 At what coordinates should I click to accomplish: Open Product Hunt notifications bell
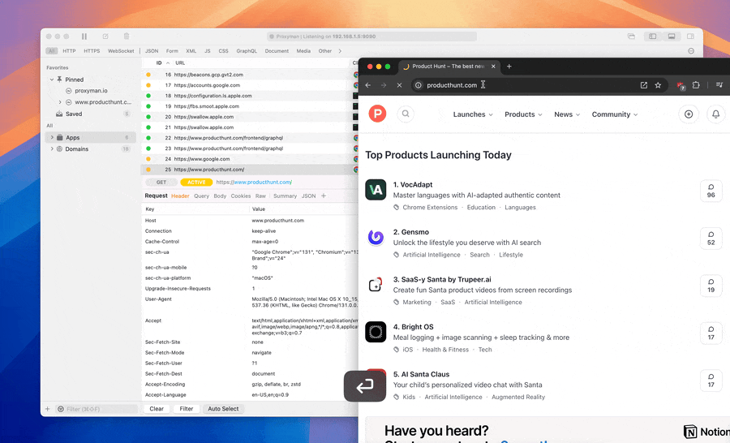(x=716, y=114)
